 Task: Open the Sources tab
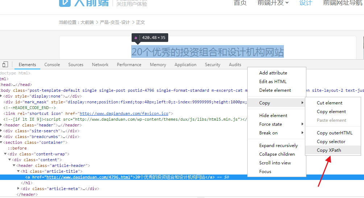(x=76, y=65)
